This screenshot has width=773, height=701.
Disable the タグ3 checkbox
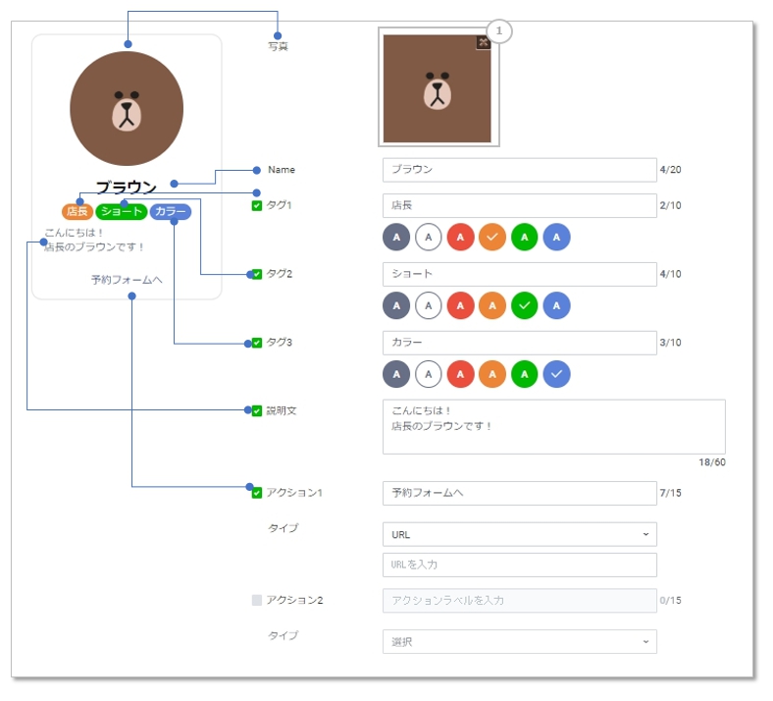(x=257, y=343)
